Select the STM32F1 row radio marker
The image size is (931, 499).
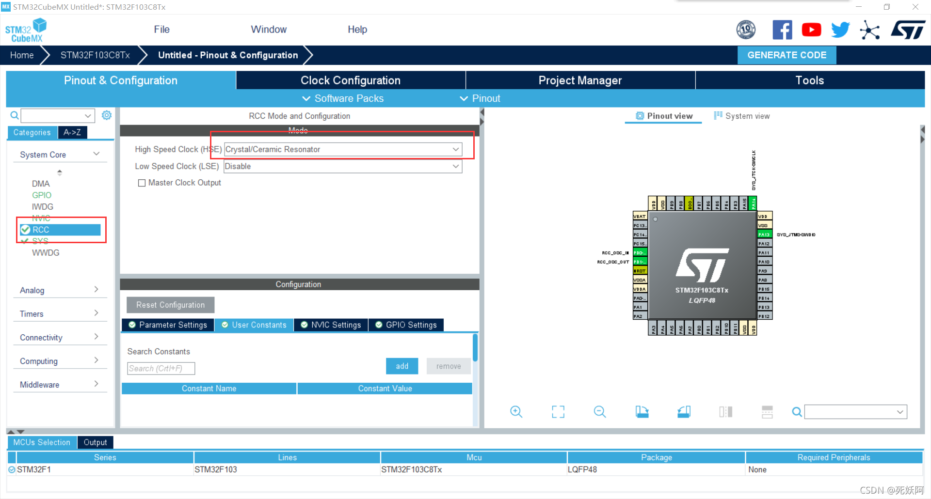pyautogui.click(x=12, y=469)
